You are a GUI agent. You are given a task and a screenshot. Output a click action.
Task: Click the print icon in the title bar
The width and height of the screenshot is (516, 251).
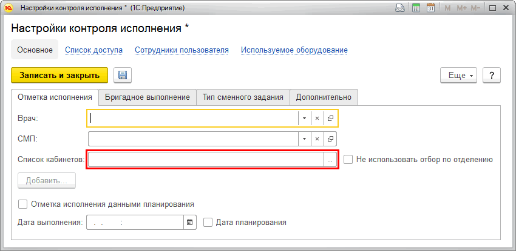[x=400, y=8]
